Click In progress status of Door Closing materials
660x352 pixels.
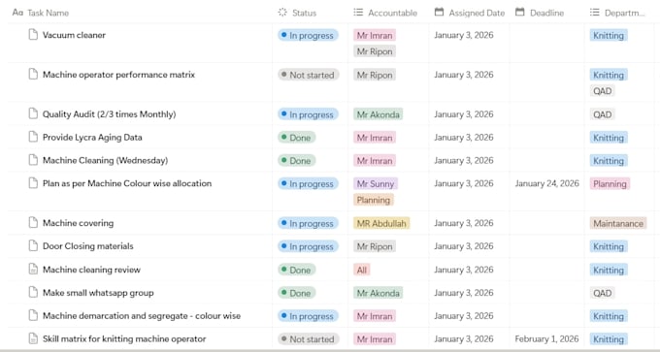click(308, 246)
